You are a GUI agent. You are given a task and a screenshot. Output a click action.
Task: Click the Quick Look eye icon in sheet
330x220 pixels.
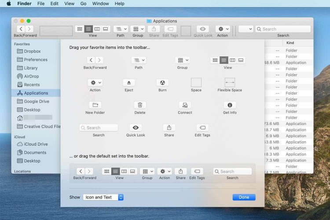[136, 128]
